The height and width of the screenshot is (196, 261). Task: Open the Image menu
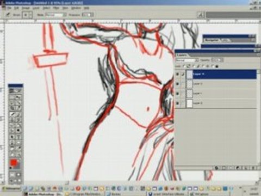pyautogui.click(x=26, y=8)
